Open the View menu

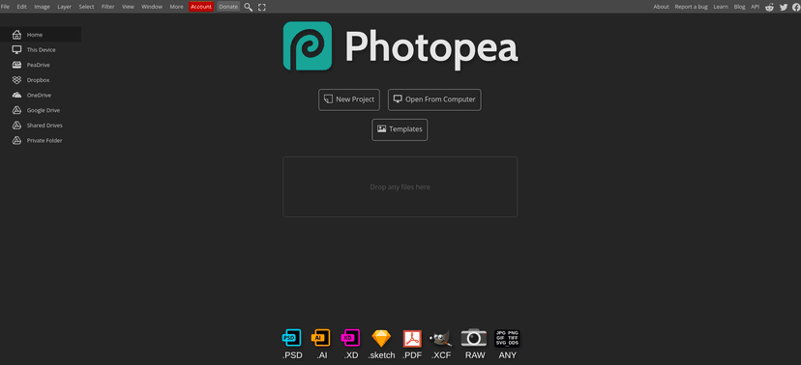[x=128, y=7]
